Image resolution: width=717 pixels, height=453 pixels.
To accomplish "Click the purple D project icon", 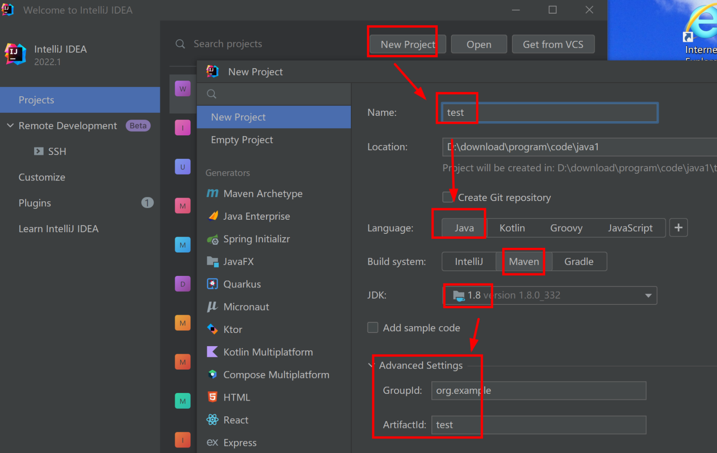I will click(183, 284).
